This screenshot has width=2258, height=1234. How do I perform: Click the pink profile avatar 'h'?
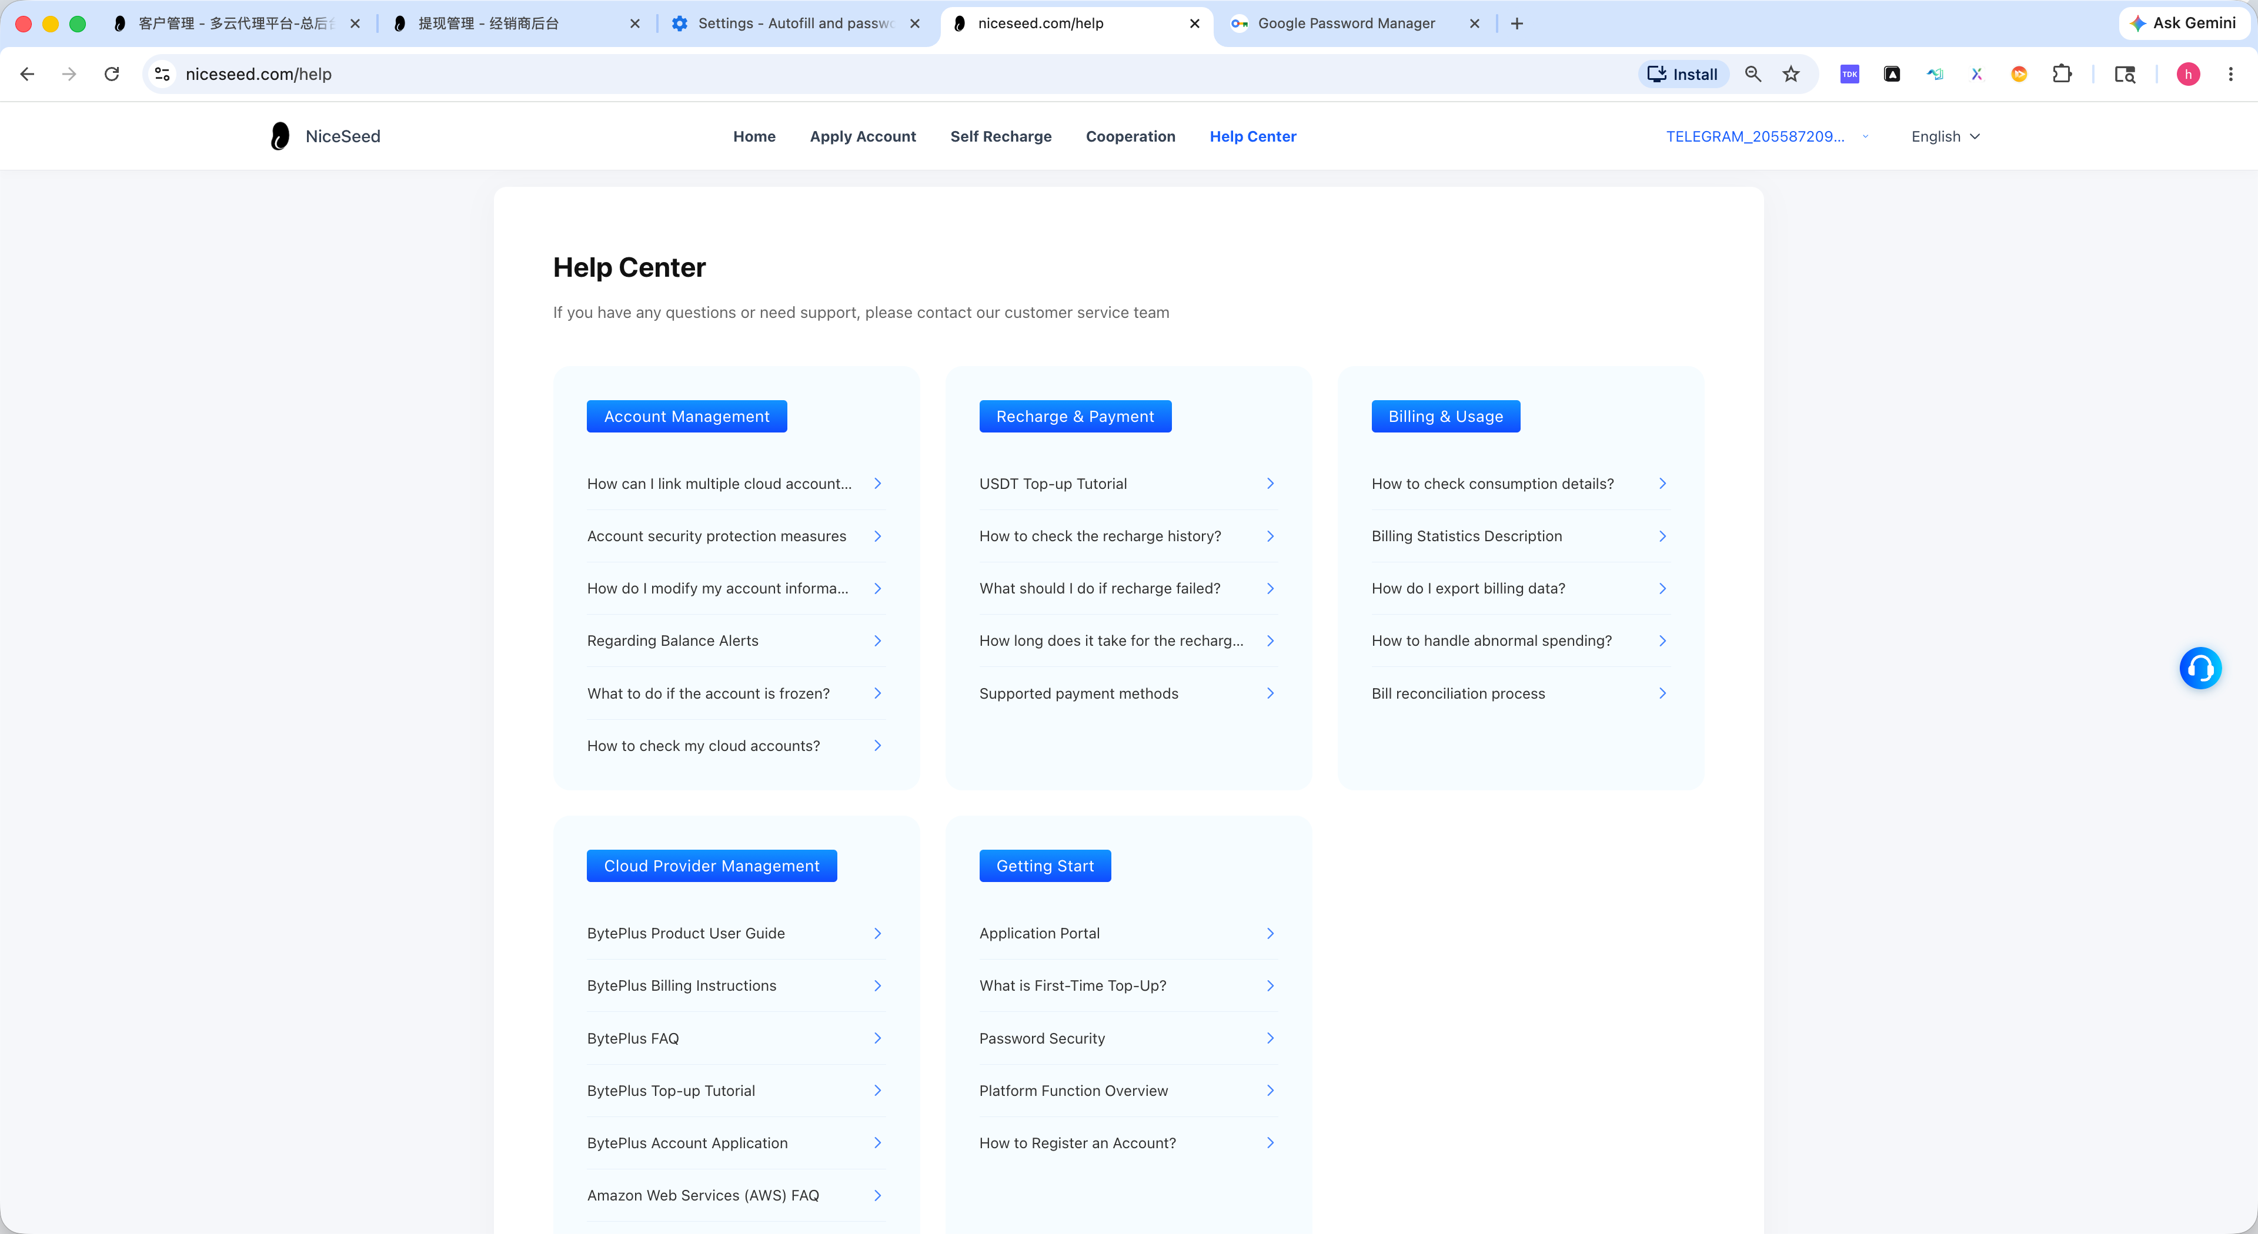point(2189,75)
